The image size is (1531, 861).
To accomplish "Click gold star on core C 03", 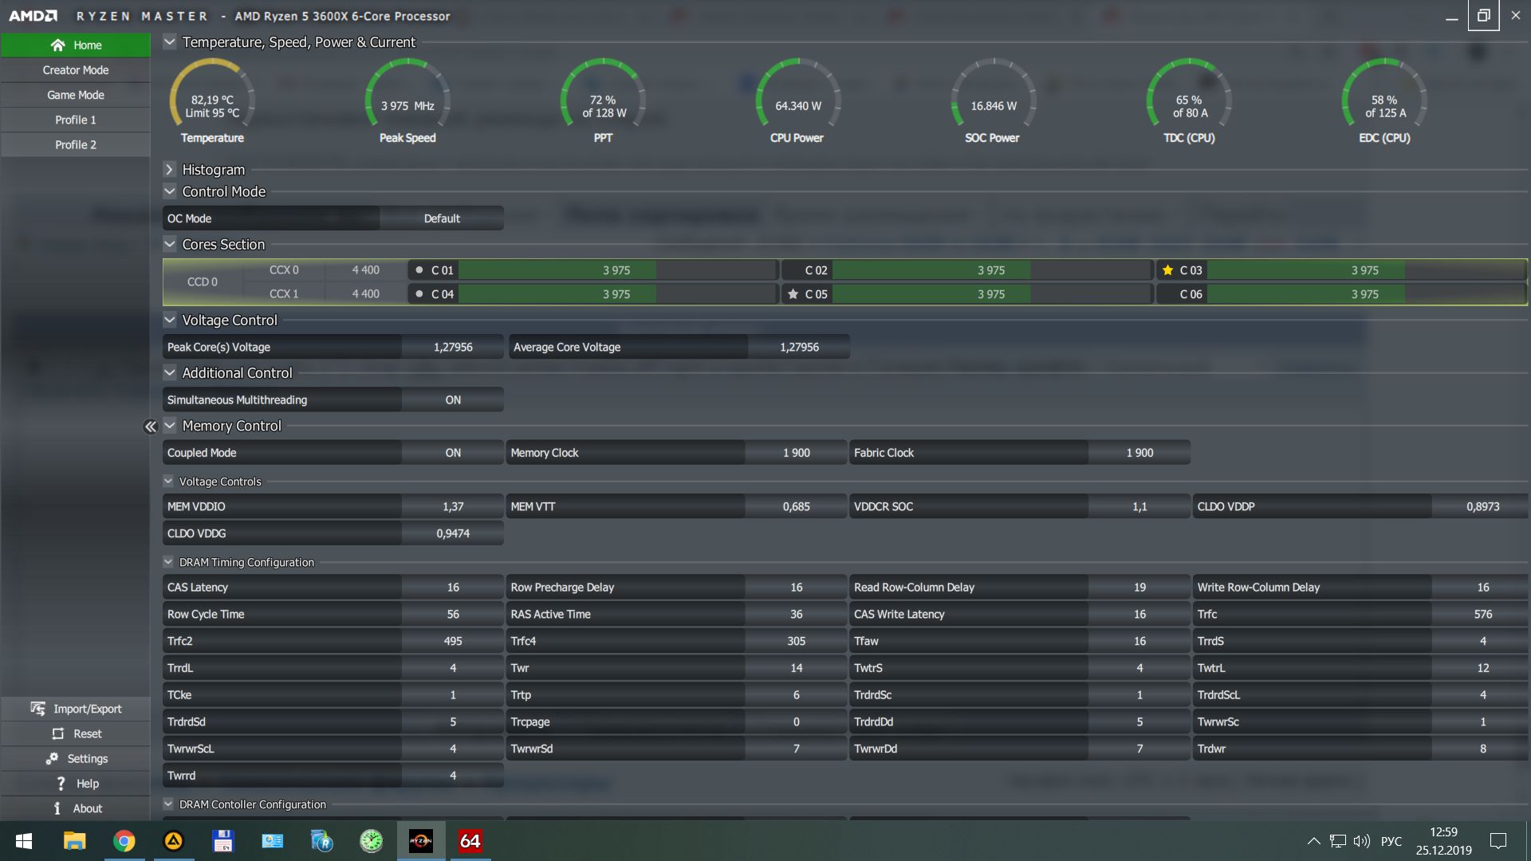I will 1167,270.
